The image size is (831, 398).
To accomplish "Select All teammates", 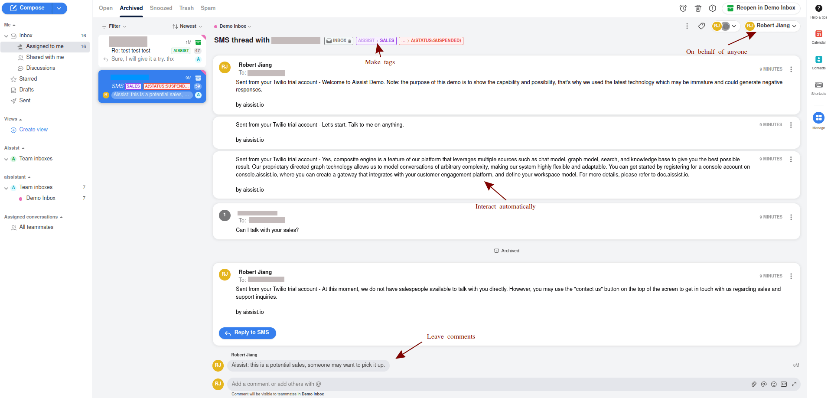I will [x=36, y=227].
